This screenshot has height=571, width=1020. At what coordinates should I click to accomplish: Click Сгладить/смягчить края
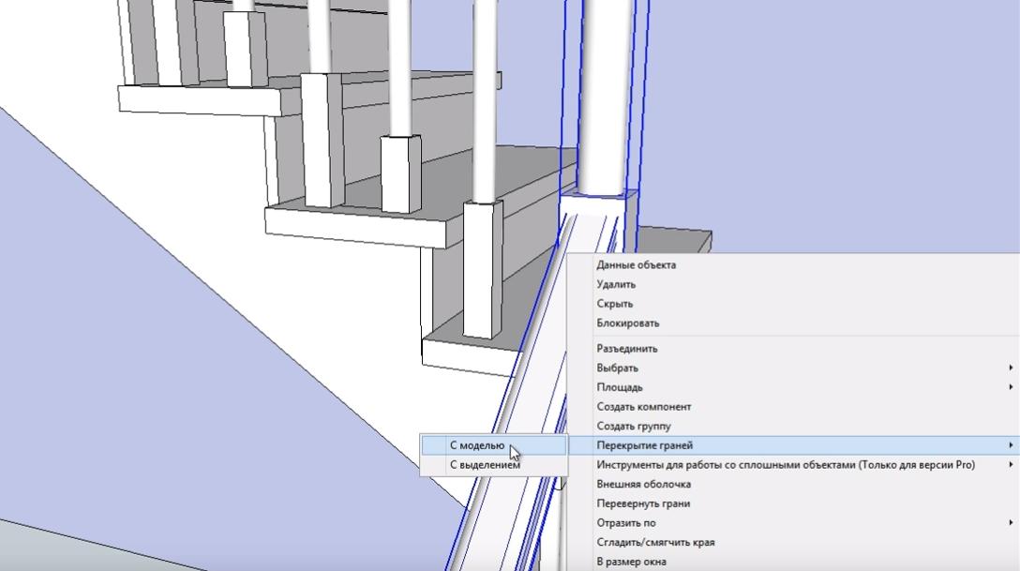point(655,543)
